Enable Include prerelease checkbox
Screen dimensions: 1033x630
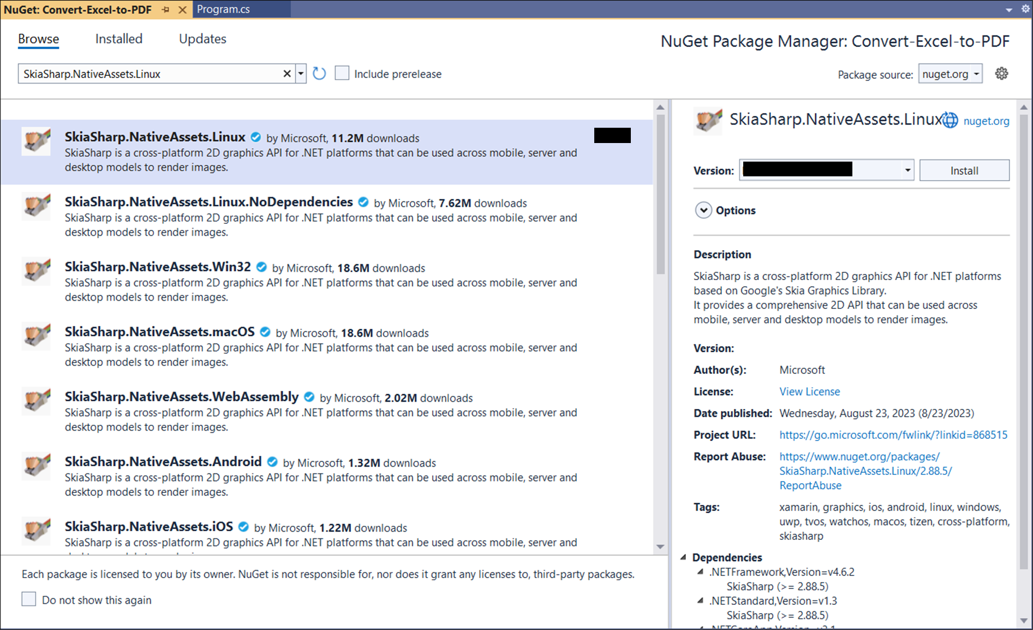point(342,73)
